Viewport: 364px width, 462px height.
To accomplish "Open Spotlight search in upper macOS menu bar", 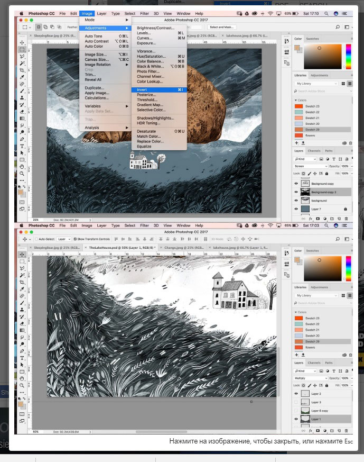I will click(326, 14).
